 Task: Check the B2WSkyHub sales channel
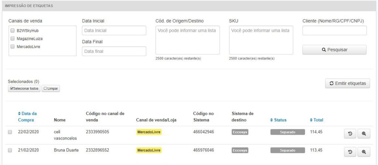tap(13, 31)
